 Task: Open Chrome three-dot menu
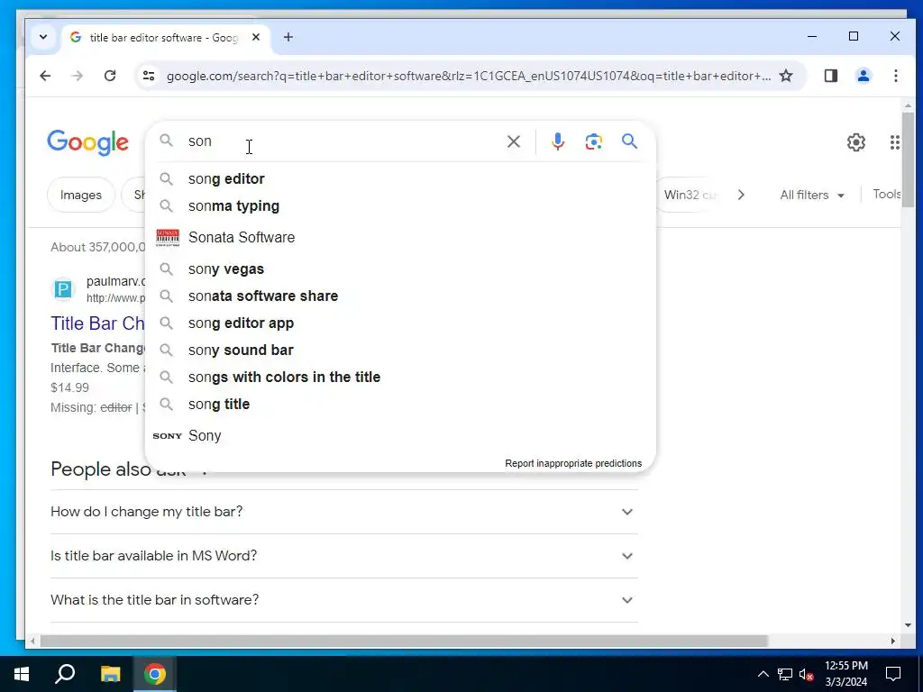click(895, 76)
